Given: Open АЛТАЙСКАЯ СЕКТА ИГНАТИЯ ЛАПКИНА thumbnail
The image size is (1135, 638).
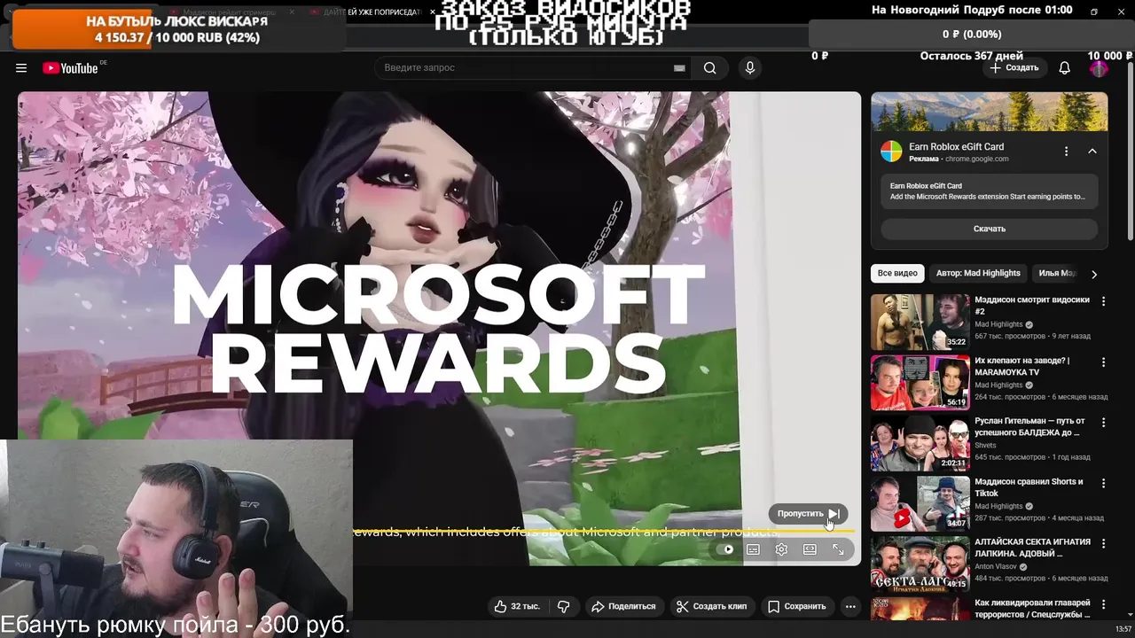Looking at the screenshot, I should point(920,564).
